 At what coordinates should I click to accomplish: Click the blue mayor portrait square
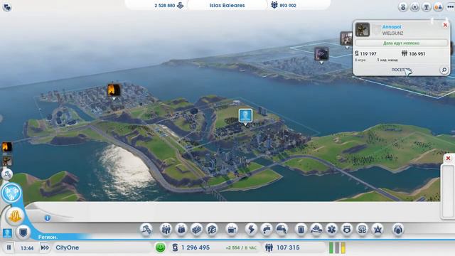(x=7, y=233)
